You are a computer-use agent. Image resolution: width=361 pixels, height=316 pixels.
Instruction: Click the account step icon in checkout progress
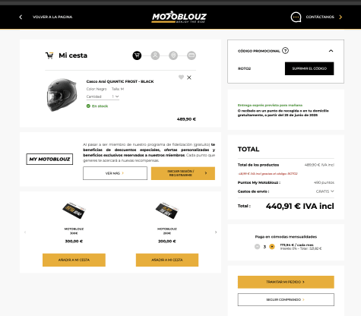pos(155,55)
